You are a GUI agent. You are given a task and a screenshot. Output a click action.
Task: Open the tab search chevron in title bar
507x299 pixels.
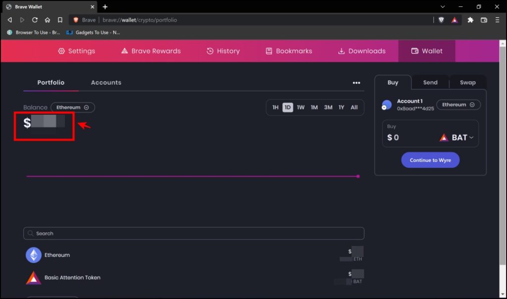click(443, 7)
